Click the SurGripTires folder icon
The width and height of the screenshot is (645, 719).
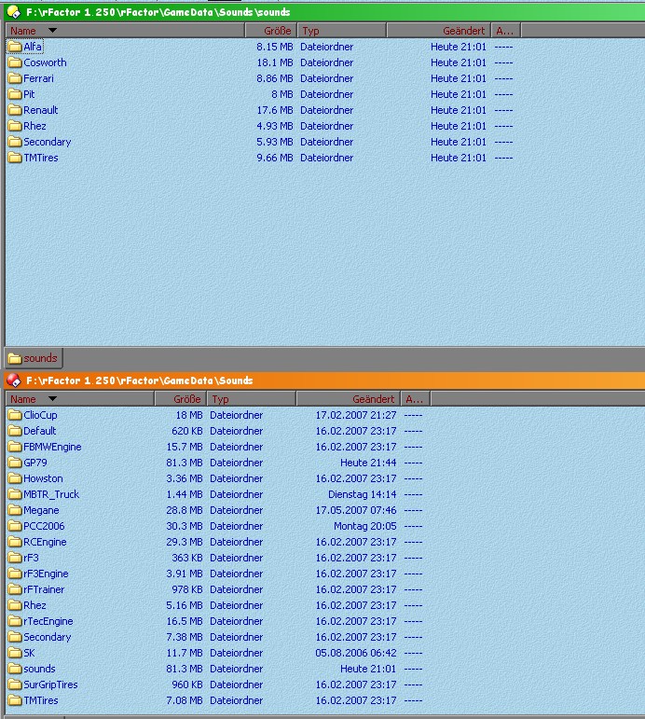[x=15, y=684]
